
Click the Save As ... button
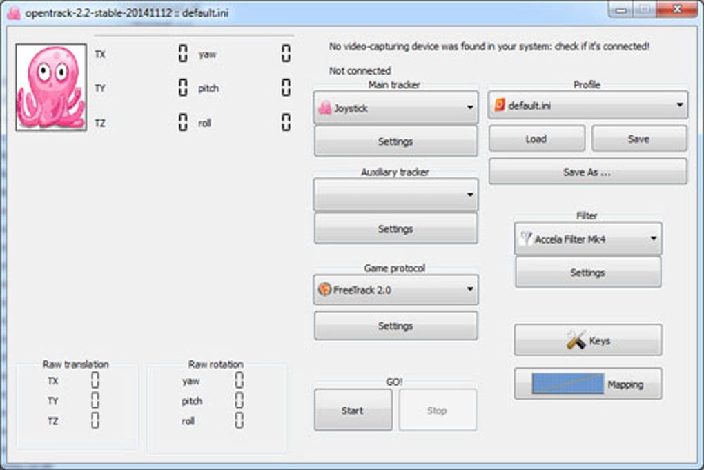588,172
